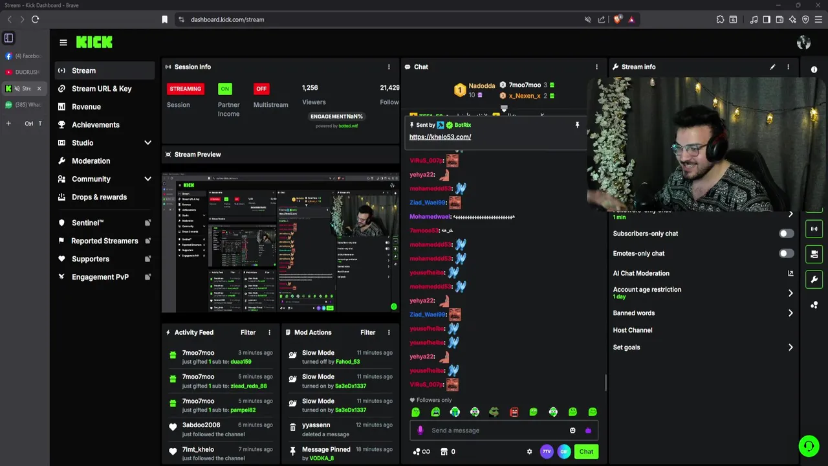Viewport: 828px width, 466px height.
Task: Open Activity Feed Filter dropdown
Action: [x=248, y=333]
